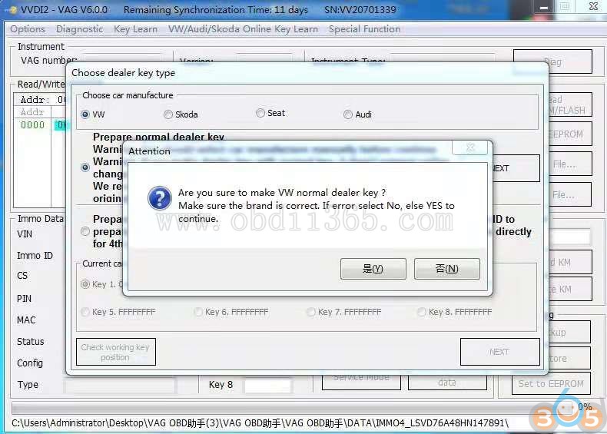Select Key 5 FFFFFFFF radio button

(x=85, y=312)
